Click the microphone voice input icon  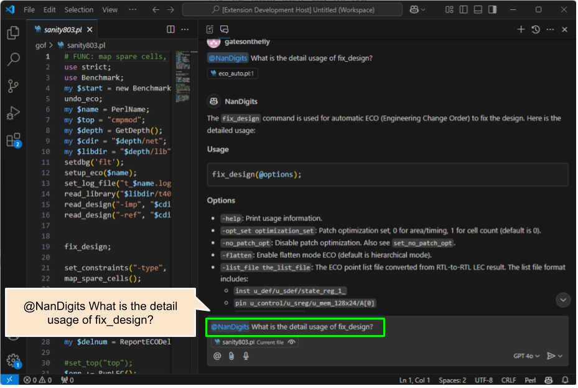[246, 356]
